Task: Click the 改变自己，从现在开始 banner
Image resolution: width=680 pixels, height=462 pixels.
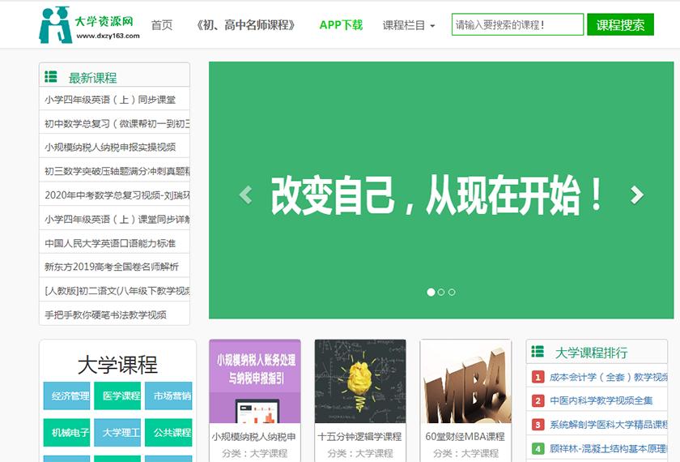Action: pos(441,190)
